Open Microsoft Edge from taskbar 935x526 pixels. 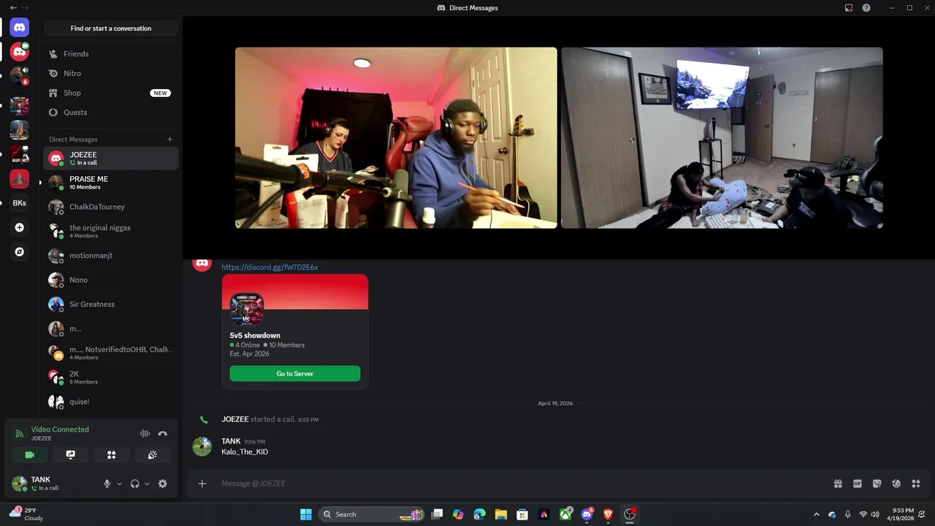click(479, 514)
